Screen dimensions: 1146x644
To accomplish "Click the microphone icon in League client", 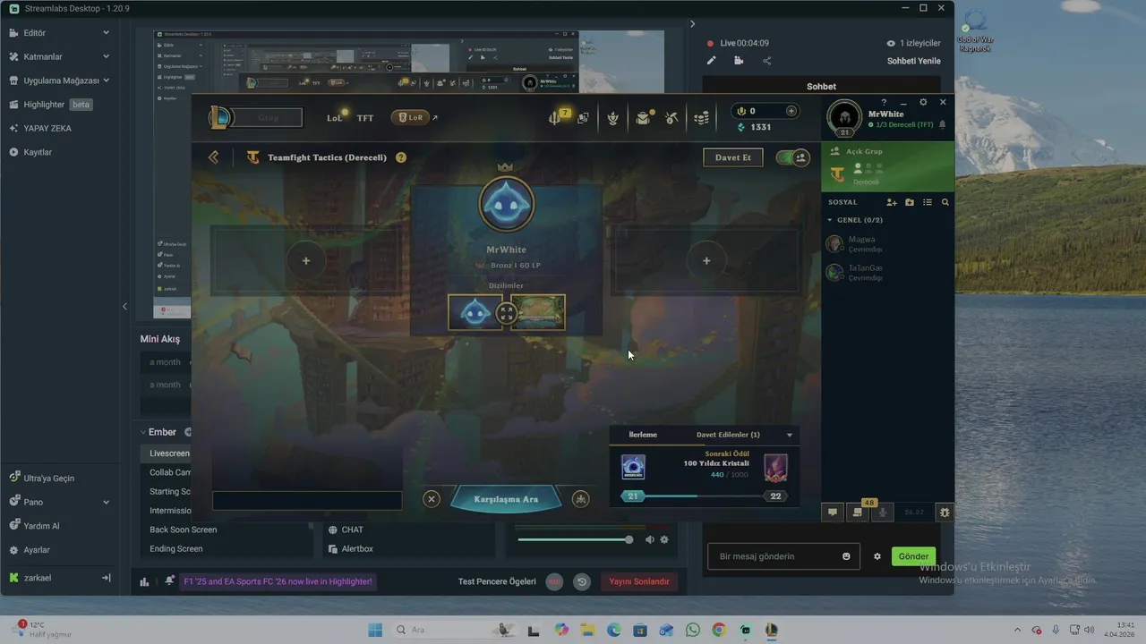I will (883, 513).
